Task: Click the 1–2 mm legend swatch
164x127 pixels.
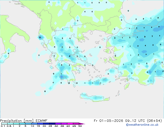Action: tap(16, 124)
